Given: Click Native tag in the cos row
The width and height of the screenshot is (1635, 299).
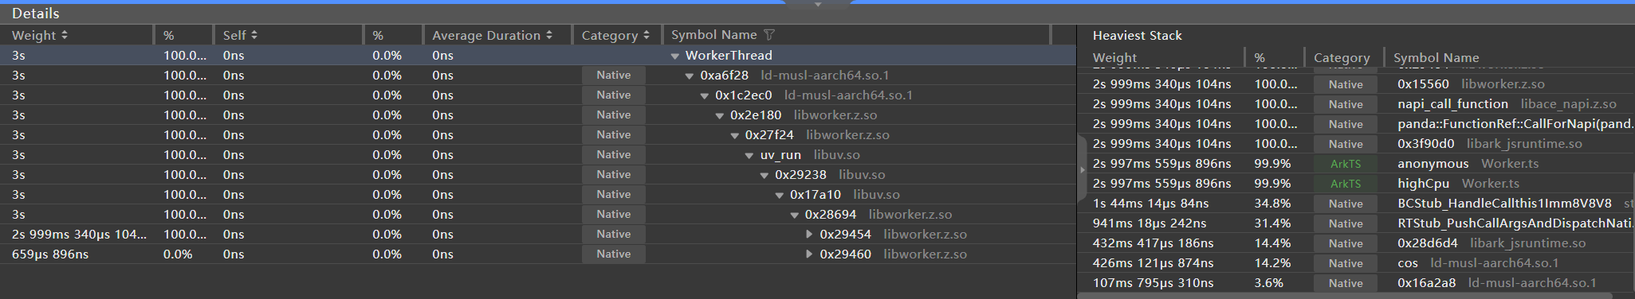Looking at the screenshot, I should coord(1346,263).
